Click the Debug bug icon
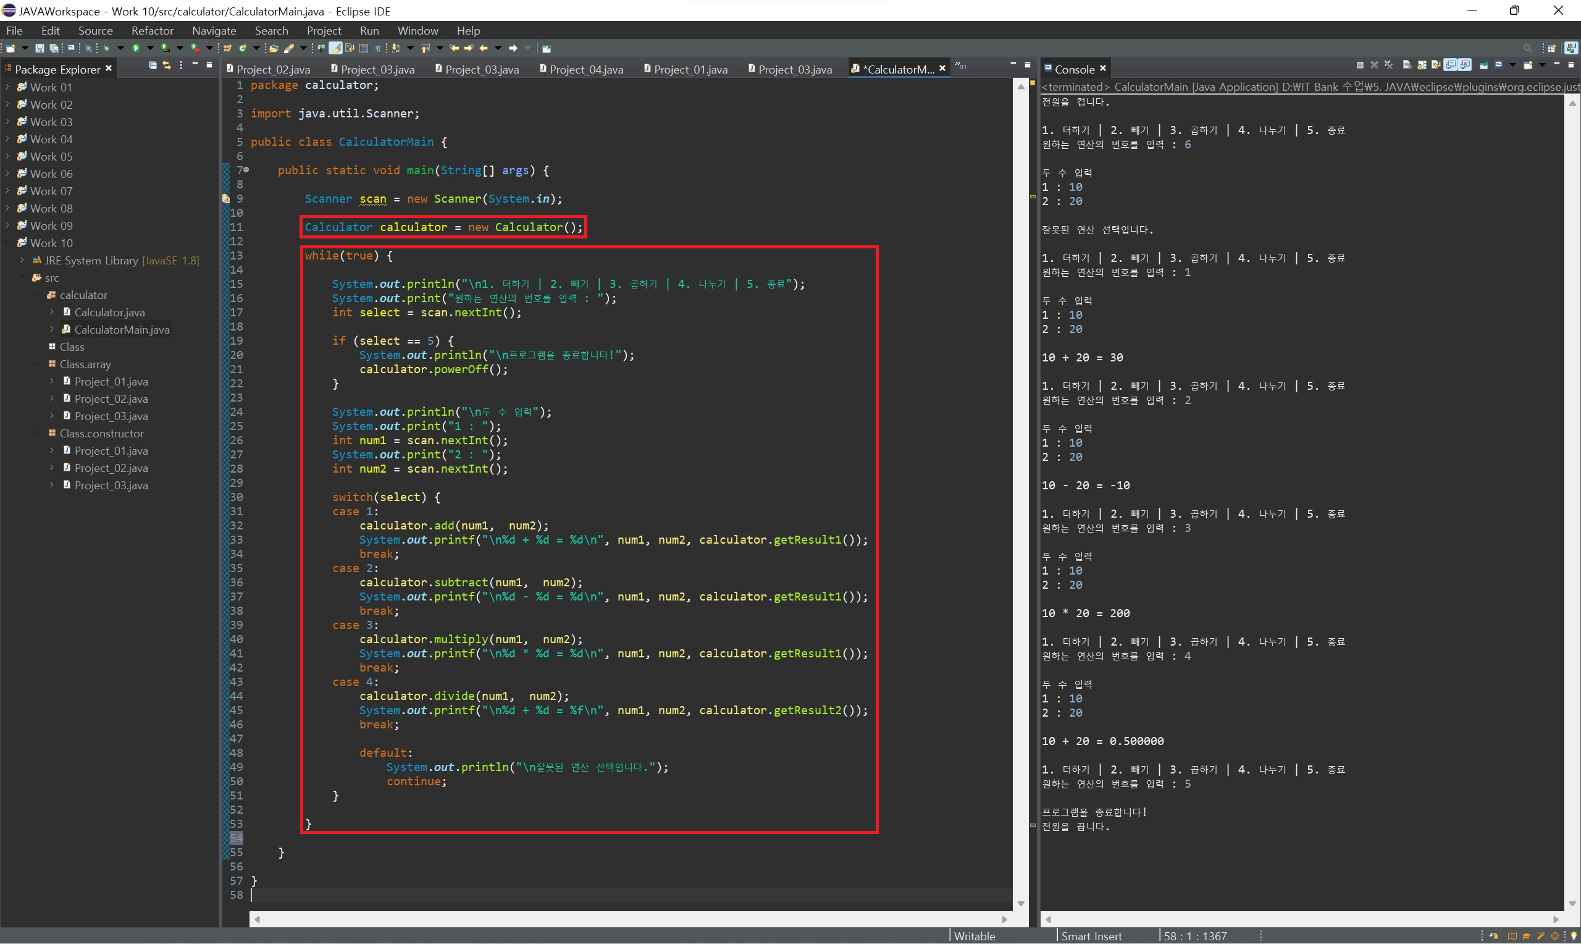 click(106, 48)
